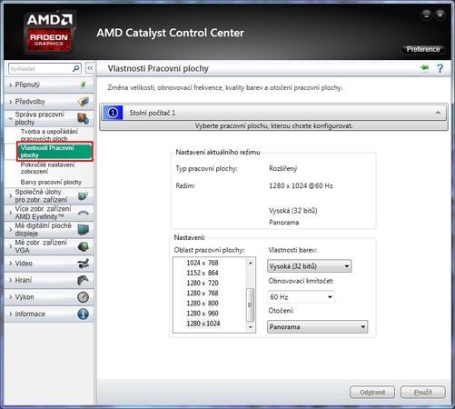
Task: Click the digital flat panel monitor icon
Action: click(84, 230)
